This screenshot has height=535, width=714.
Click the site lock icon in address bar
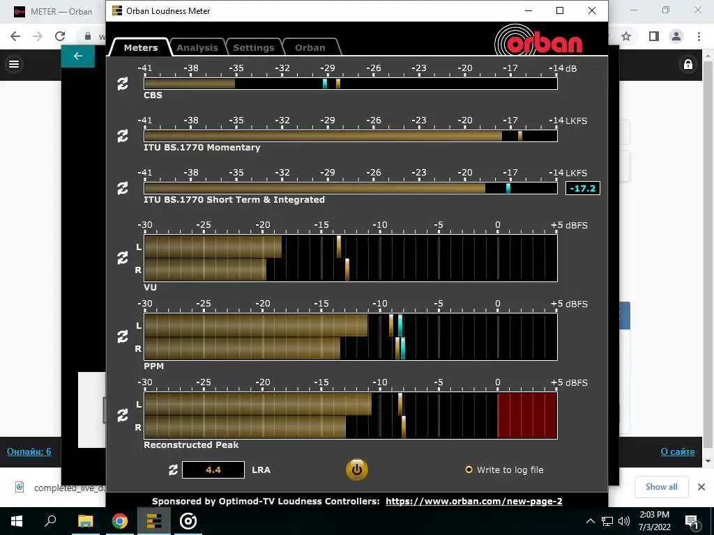click(x=88, y=36)
